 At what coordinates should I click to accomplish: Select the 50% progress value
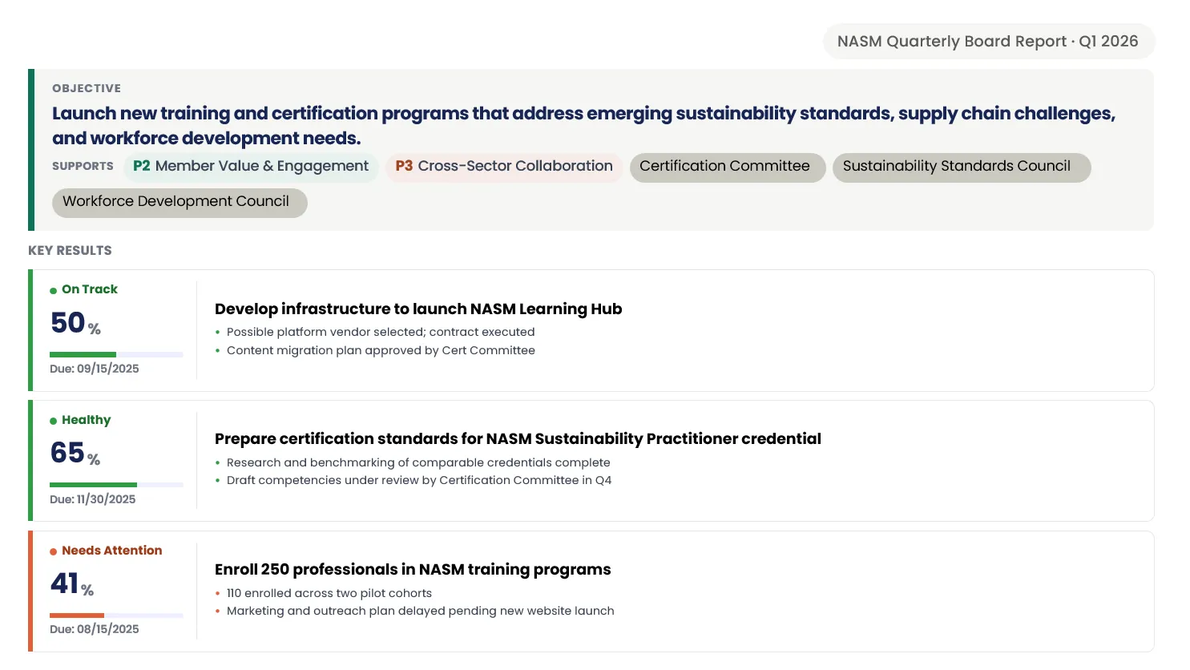click(75, 323)
